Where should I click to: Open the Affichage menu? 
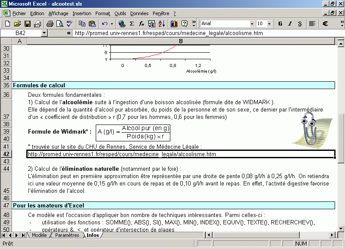pyautogui.click(x=58, y=13)
